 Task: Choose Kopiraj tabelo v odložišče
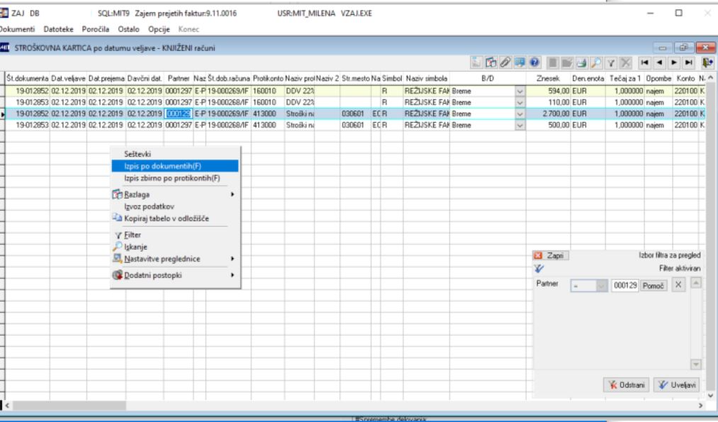coord(167,218)
